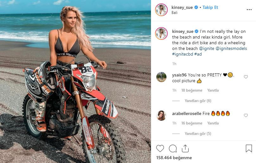The height and width of the screenshot is (163, 256).
Task: Click kinsey_sue avatar beside the caption
Action: pos(161,33)
